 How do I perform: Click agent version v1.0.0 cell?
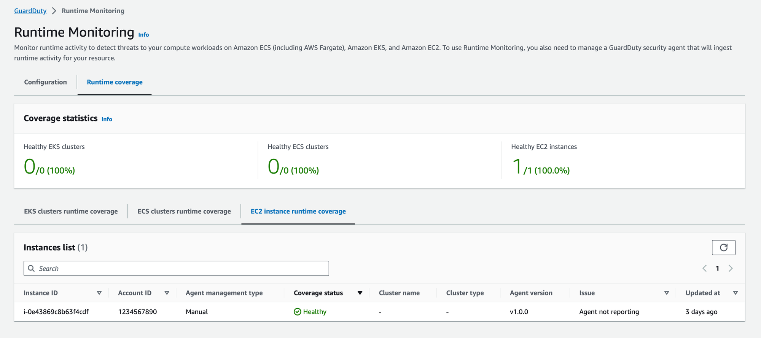[x=519, y=312]
